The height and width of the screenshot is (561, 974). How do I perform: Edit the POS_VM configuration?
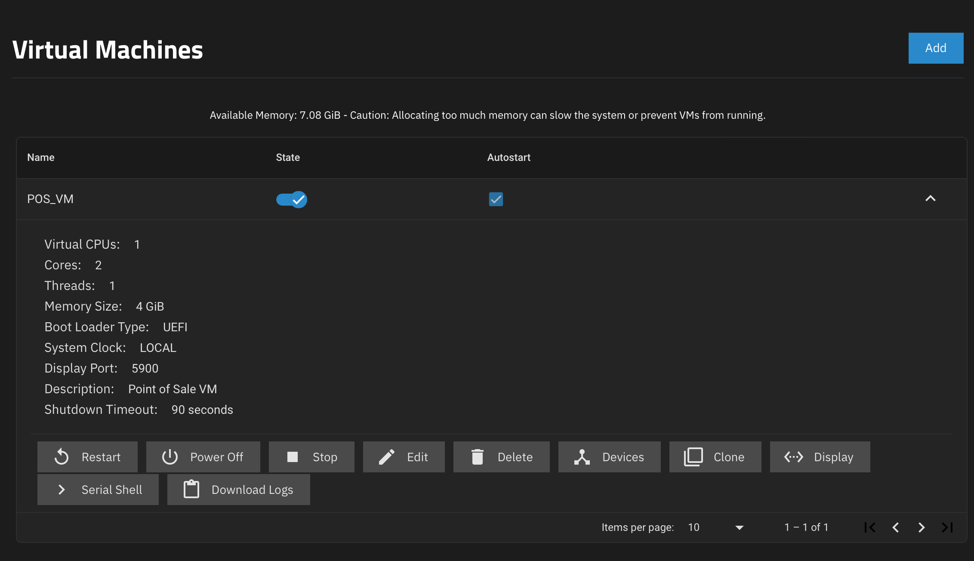click(404, 457)
